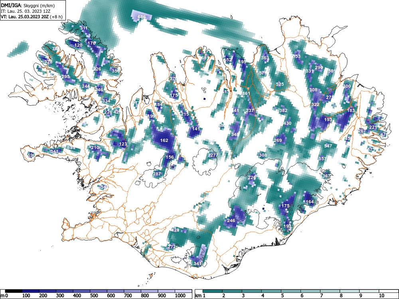
Task: Click the map value 295
Action: 66,77
